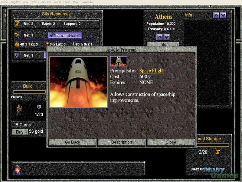Viewport: 242px width, 182px height.
Task: Open the Kingdom menu
Action: tap(15, 2)
